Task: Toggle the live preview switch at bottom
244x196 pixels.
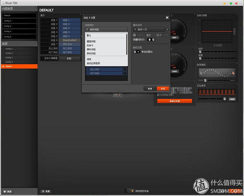Action: (130, 190)
